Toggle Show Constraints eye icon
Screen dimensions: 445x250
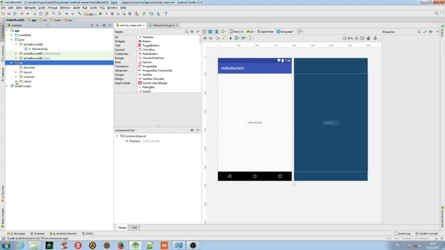tap(205, 38)
